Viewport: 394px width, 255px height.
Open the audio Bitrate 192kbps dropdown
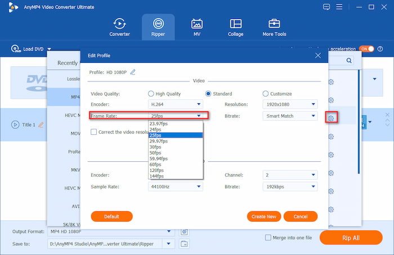(x=290, y=186)
